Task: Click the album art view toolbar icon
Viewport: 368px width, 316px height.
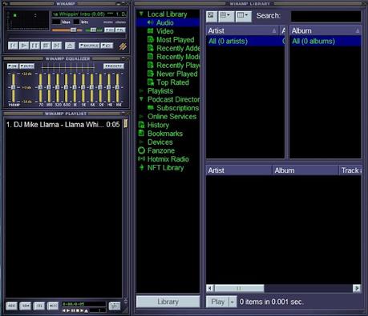Action: (x=212, y=16)
